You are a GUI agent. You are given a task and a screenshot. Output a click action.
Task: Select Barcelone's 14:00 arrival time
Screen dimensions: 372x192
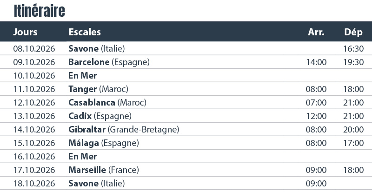[317, 62]
